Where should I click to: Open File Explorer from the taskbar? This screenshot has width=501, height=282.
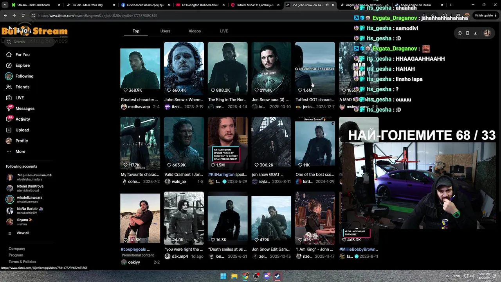tap(234, 276)
